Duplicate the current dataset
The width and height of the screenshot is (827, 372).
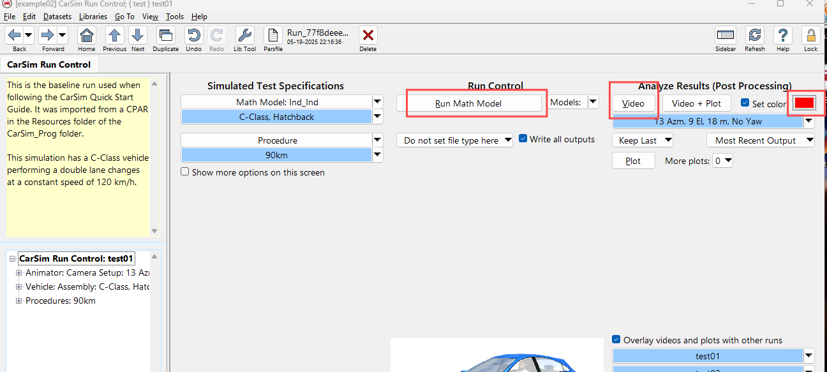[x=166, y=35]
